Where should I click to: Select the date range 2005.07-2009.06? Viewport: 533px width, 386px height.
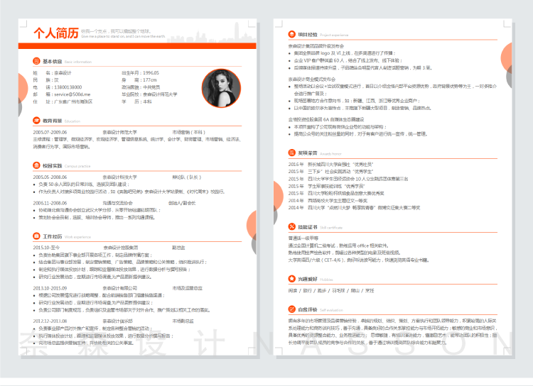tap(50, 133)
